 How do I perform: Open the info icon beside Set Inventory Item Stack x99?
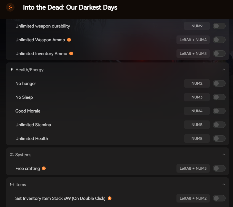tap(109, 198)
